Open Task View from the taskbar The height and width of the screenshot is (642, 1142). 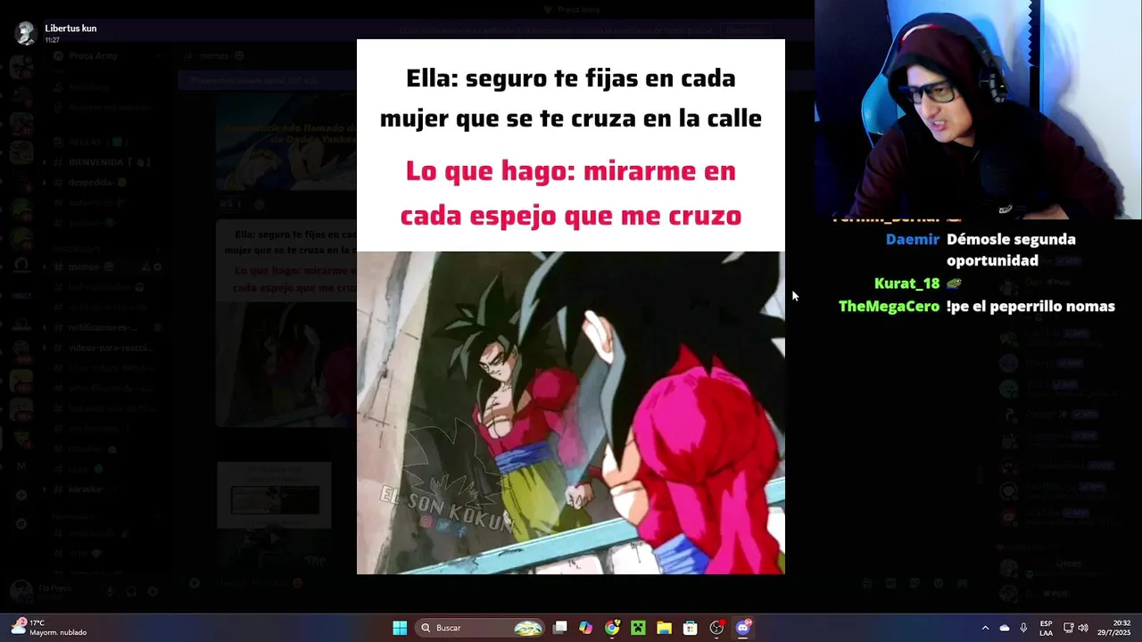[x=559, y=628]
